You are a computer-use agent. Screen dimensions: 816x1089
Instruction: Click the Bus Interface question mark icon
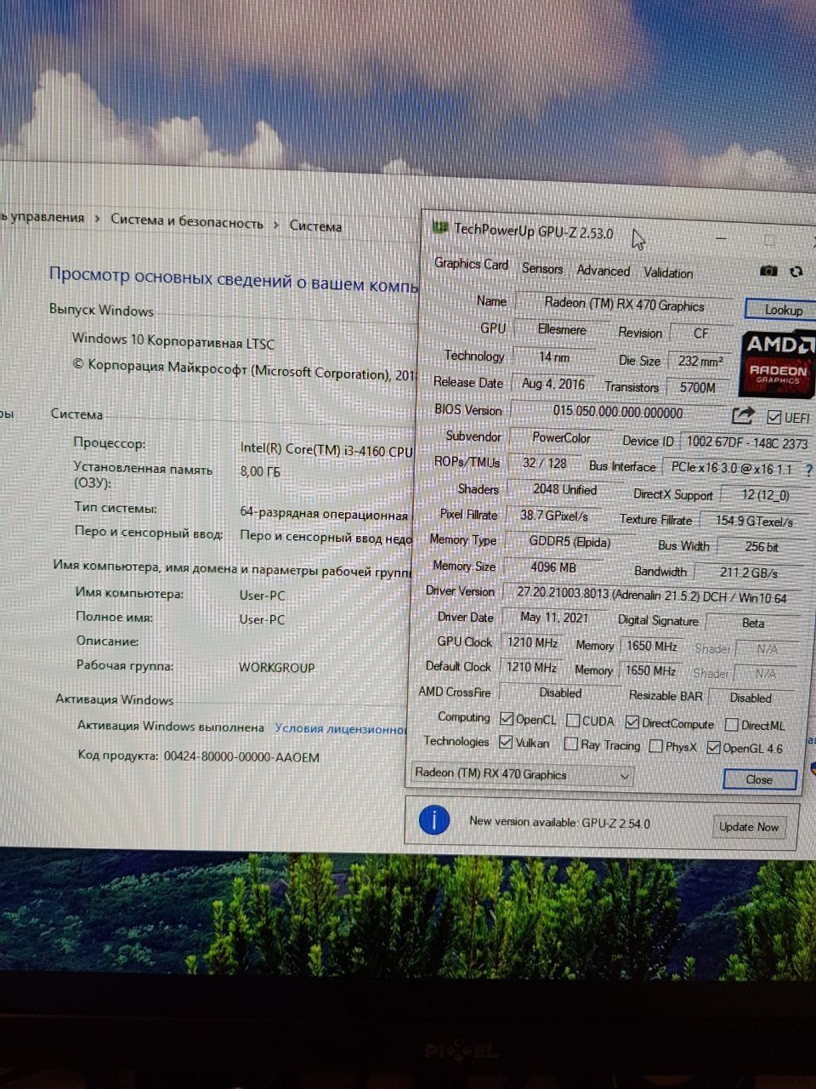point(808,469)
